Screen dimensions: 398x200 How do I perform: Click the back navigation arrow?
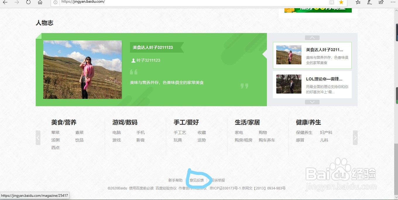click(5, 2)
